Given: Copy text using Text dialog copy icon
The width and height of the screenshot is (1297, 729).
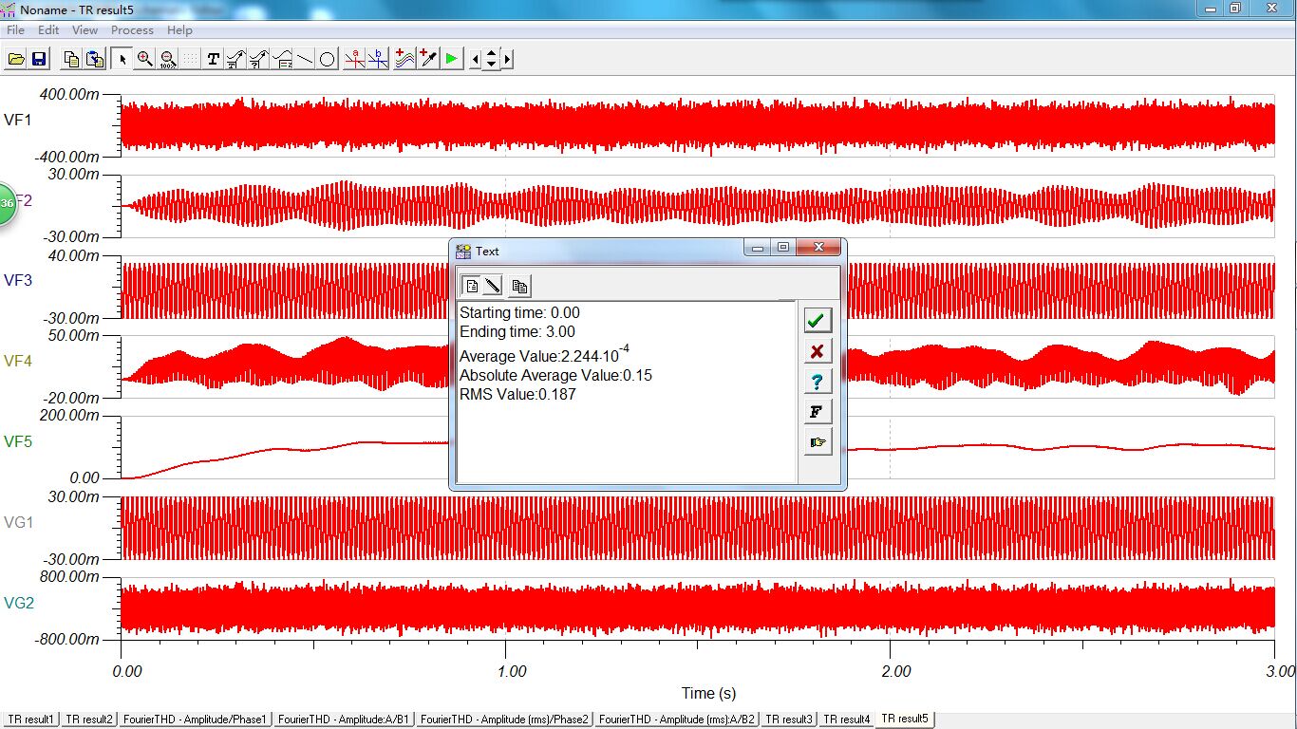Looking at the screenshot, I should point(518,285).
